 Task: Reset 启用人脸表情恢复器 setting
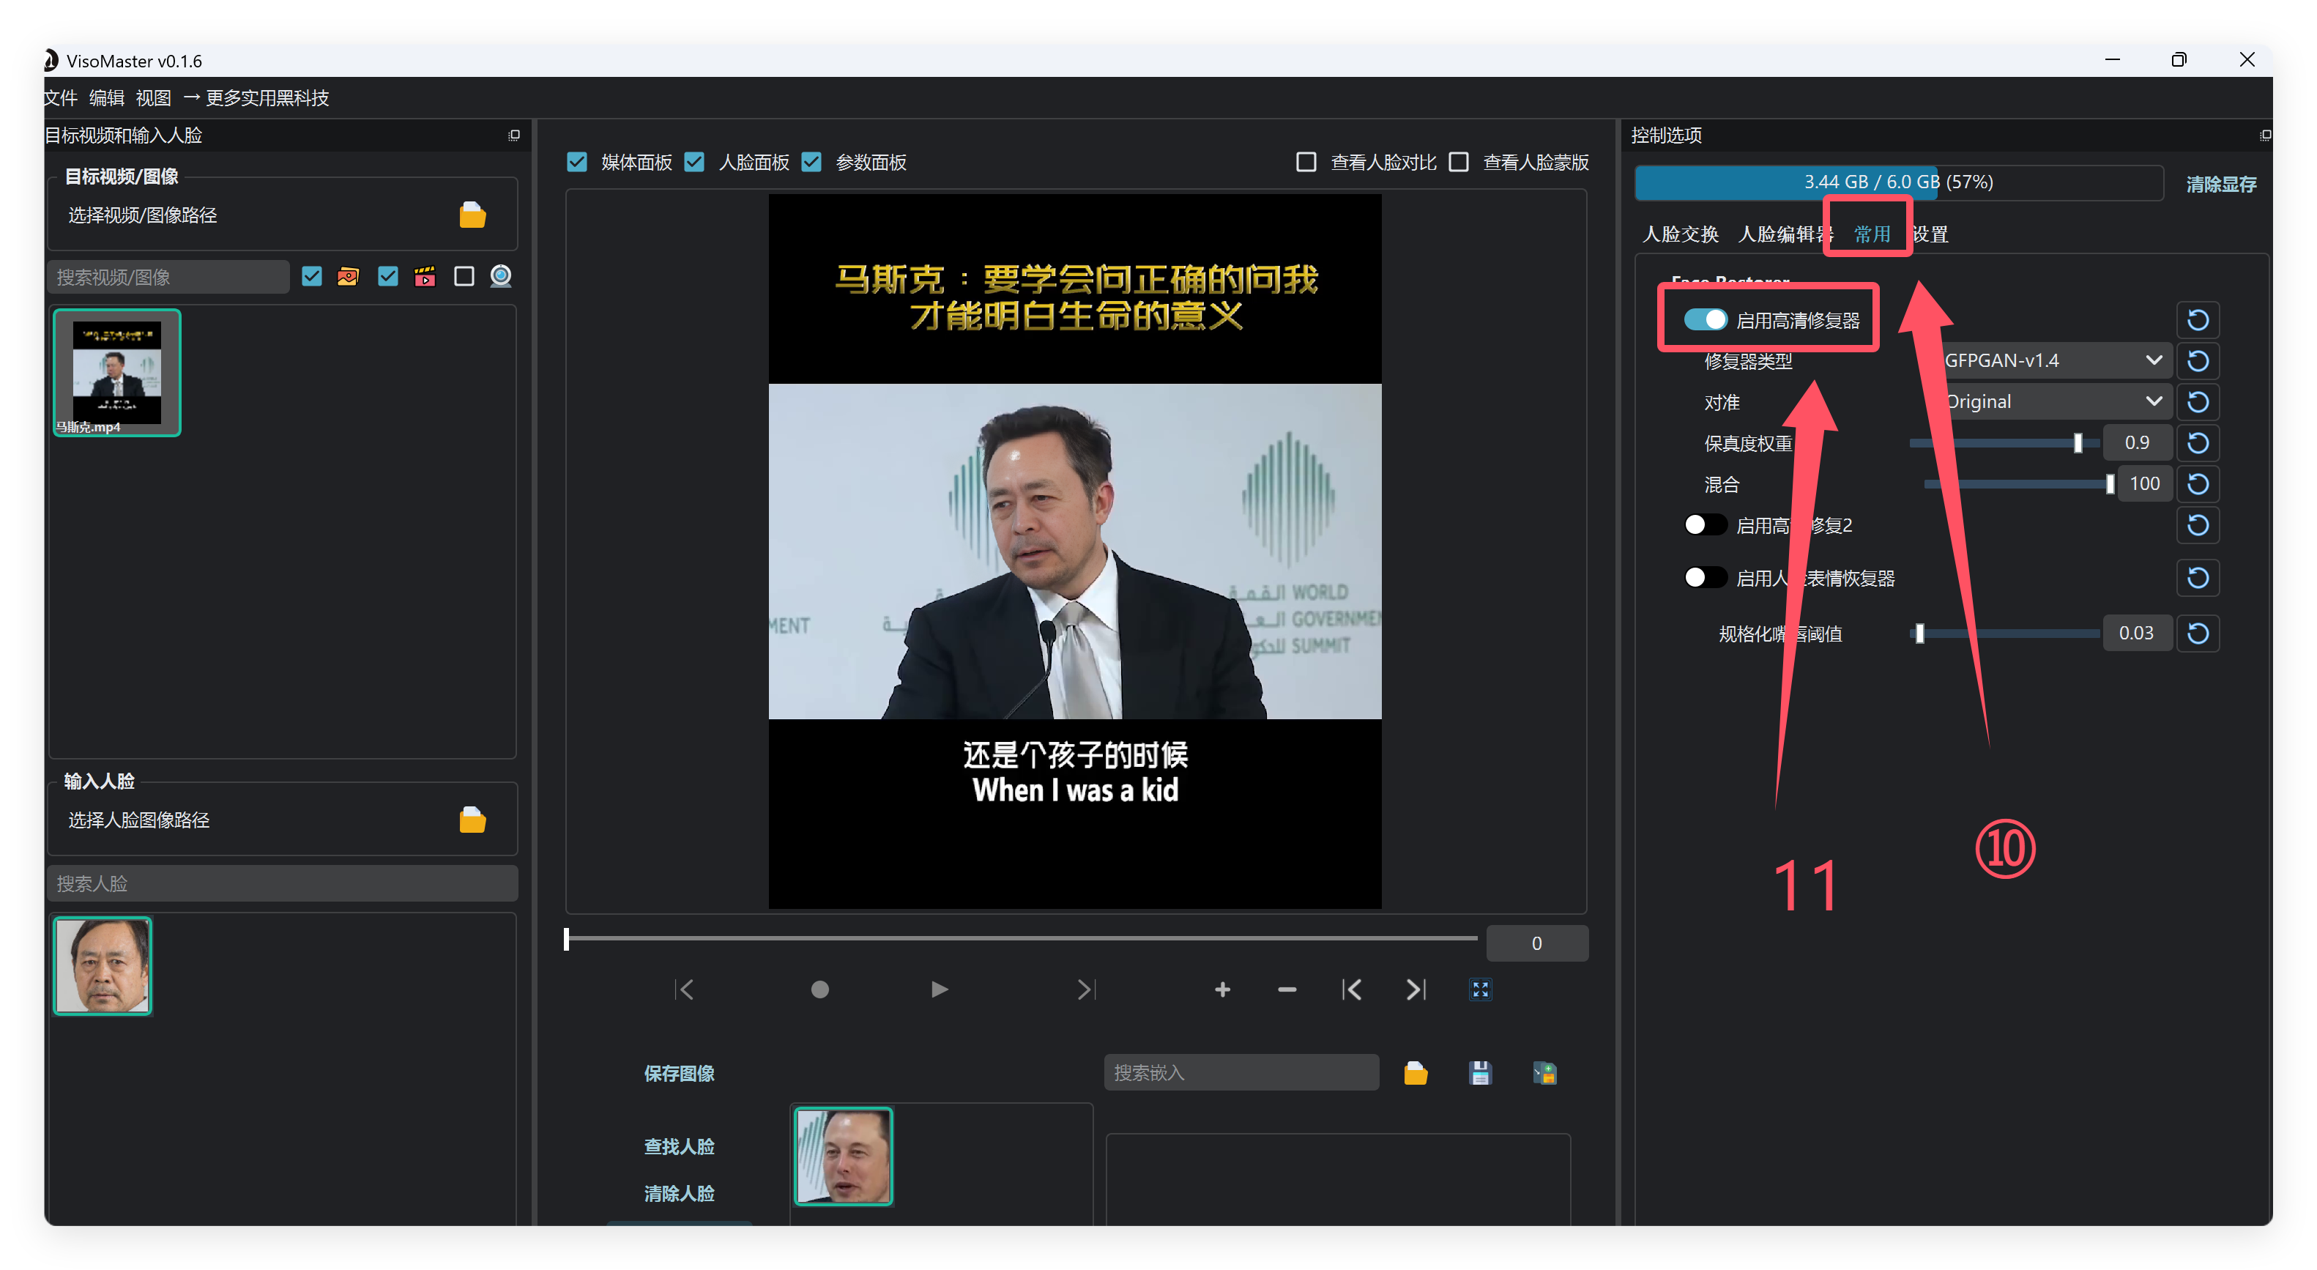click(x=2198, y=577)
